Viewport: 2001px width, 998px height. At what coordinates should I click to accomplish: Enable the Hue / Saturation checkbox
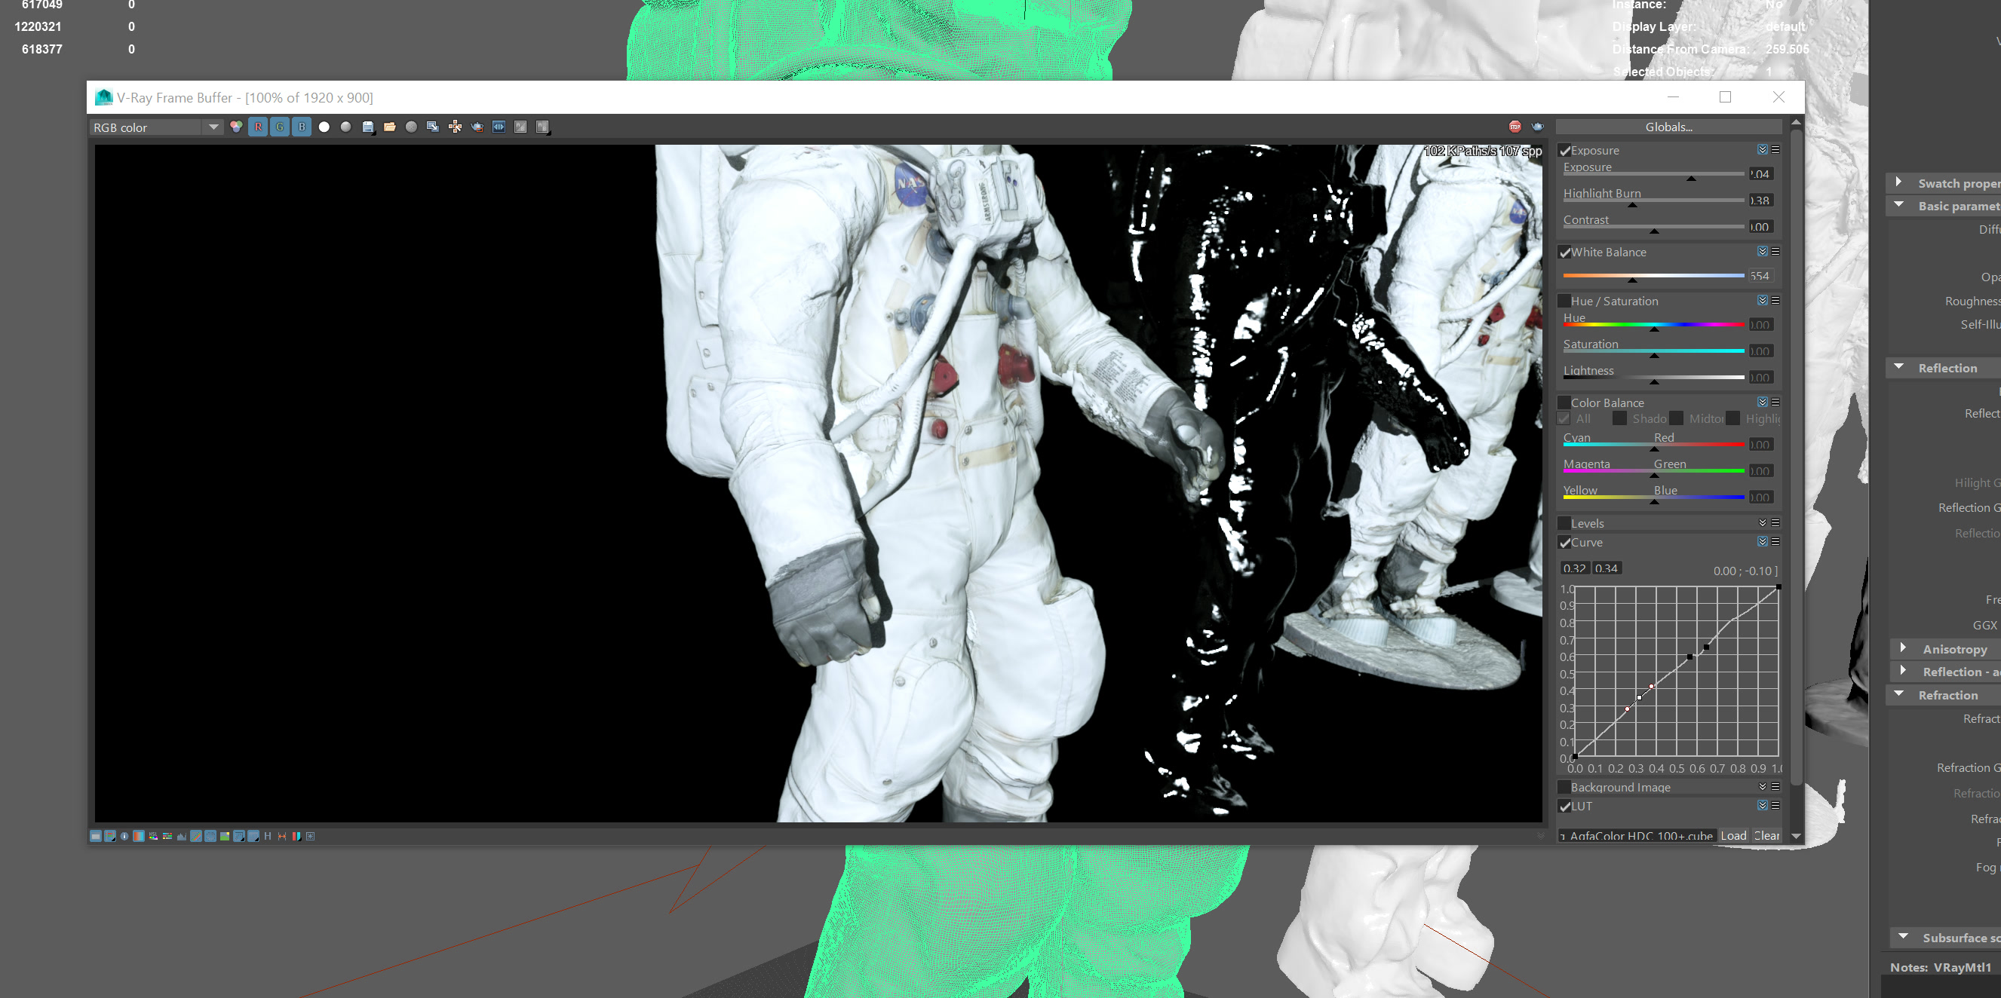coord(1565,301)
